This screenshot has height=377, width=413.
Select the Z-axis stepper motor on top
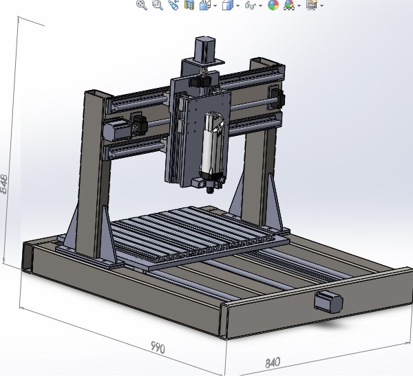click(x=205, y=50)
